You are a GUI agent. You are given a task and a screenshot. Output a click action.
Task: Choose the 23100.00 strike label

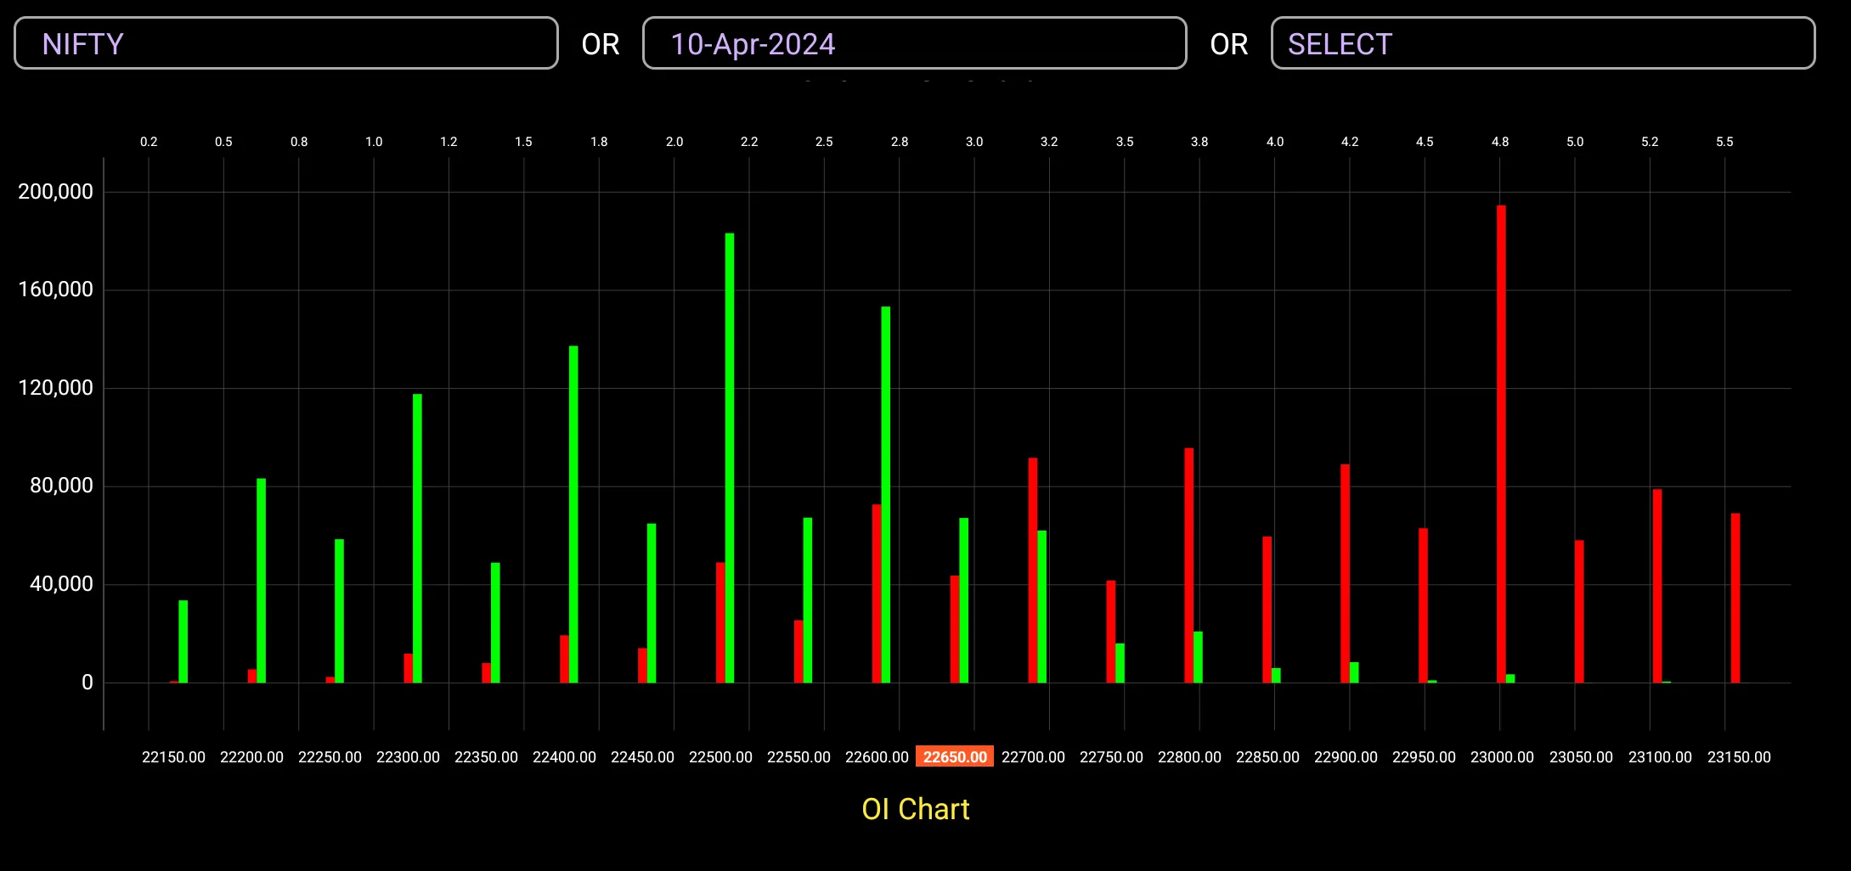1660,756
